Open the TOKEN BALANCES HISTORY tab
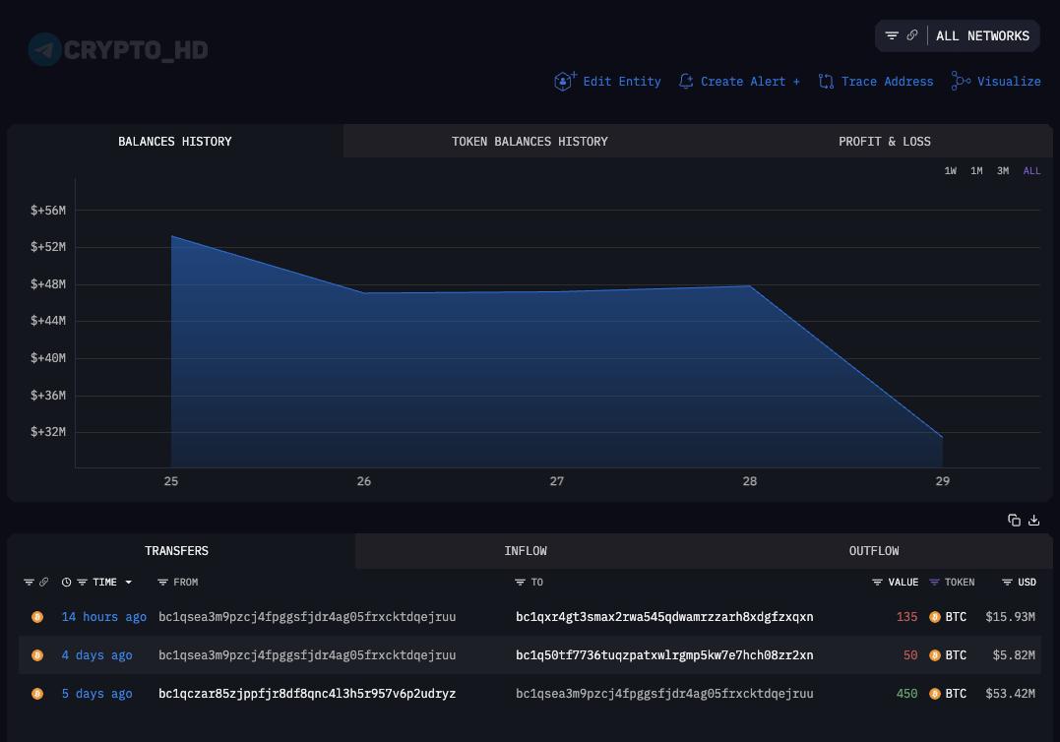The height and width of the screenshot is (742, 1060). pos(530,142)
